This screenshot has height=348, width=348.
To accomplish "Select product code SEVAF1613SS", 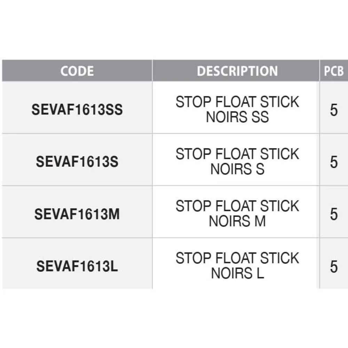I will [77, 110].
